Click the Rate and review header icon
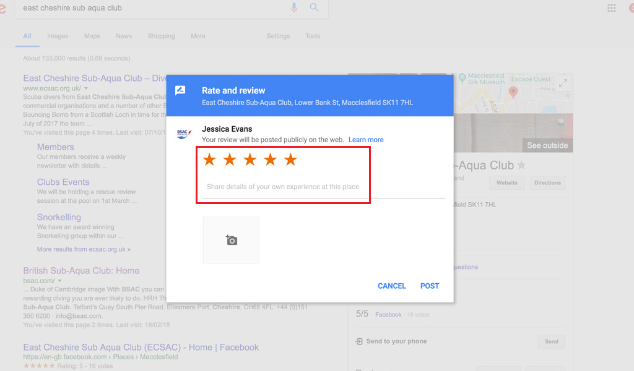Viewport: 634px width, 371px height. coord(180,90)
